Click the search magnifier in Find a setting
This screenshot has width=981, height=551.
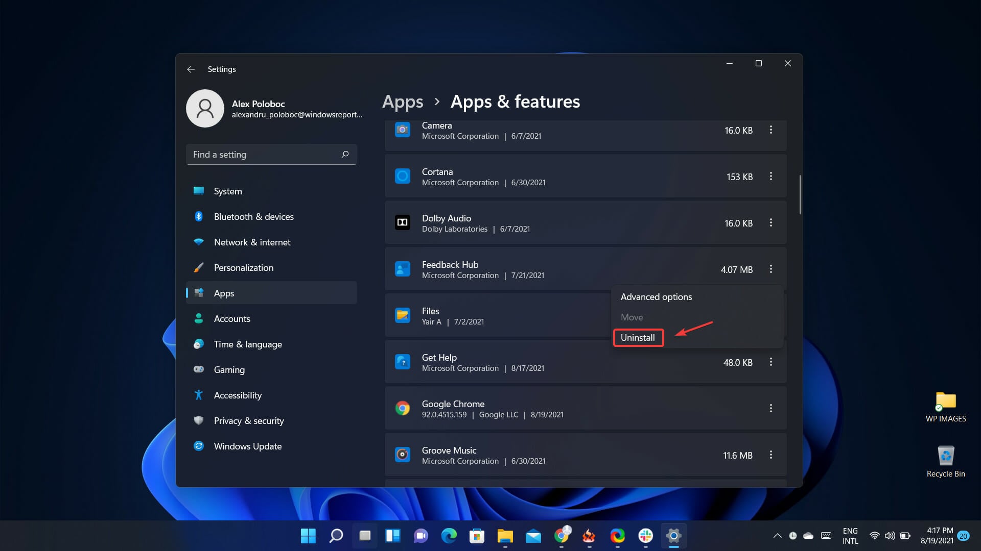click(x=345, y=154)
